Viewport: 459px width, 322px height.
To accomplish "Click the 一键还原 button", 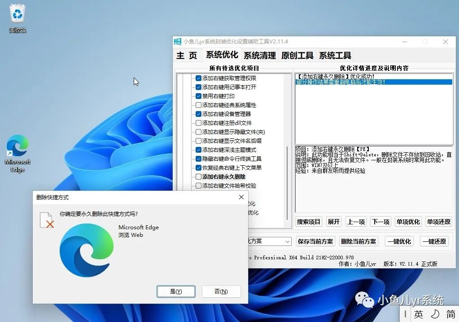I will [434, 241].
